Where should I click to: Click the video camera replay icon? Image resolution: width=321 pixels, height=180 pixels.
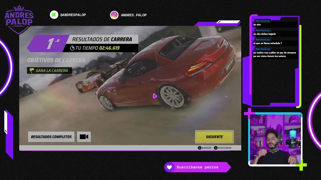coord(84,137)
